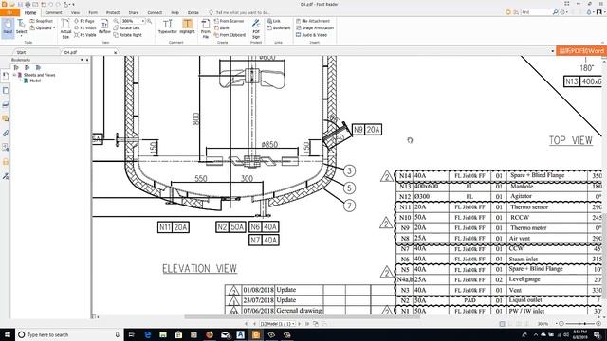The width and height of the screenshot is (607, 341).
Task: Open the Bookmarks panel options dropdown
Action: click(82, 60)
